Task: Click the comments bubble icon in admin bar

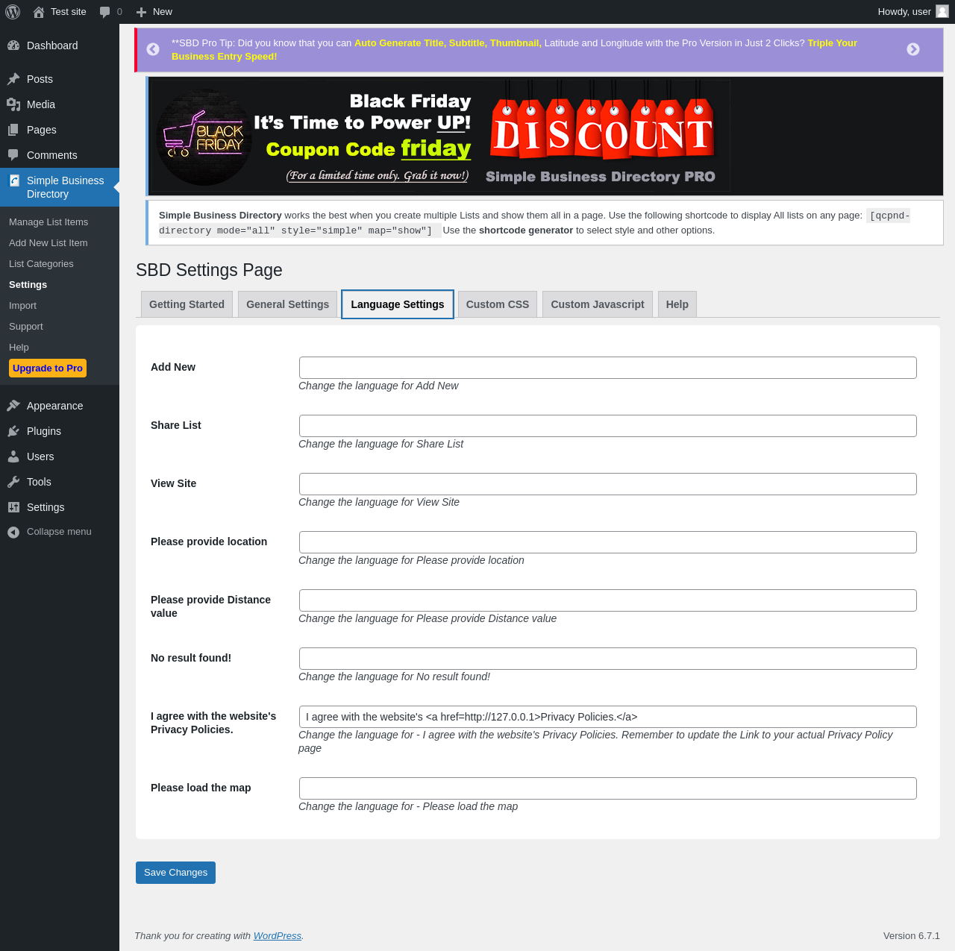Action: 104,12
